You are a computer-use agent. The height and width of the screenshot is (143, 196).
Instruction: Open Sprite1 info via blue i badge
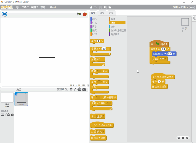pyautogui.click(x=16, y=94)
